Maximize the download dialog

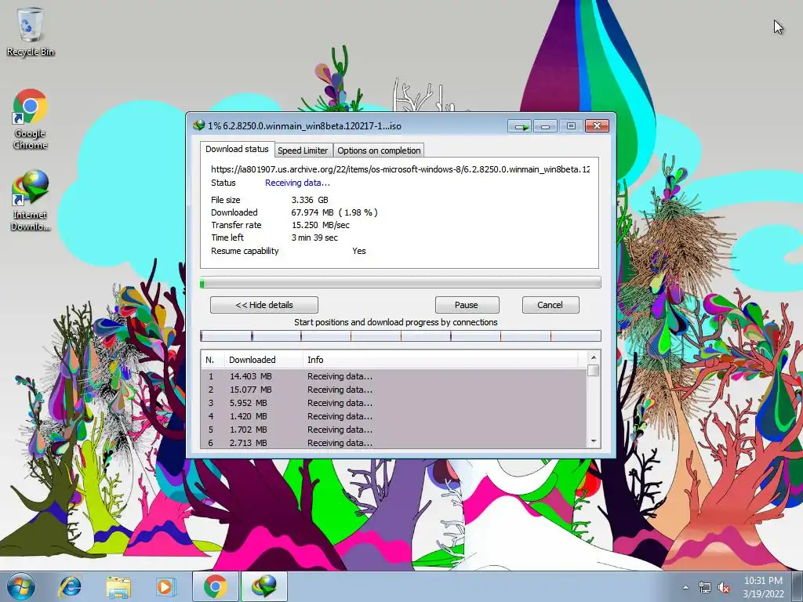click(571, 126)
